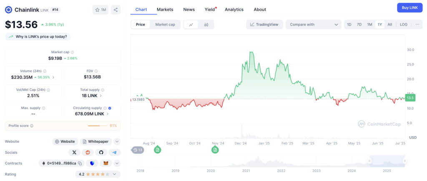The height and width of the screenshot is (181, 427).
Task: Click first green document event marker
Action: 157,149
